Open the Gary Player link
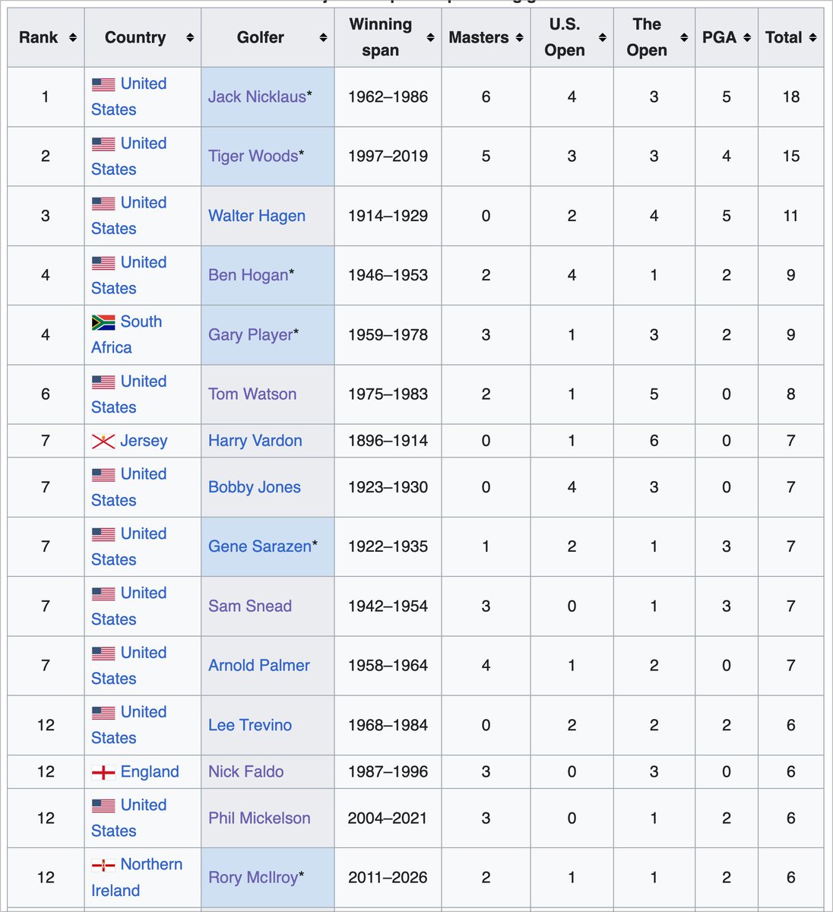Image resolution: width=833 pixels, height=912 pixels. [250, 334]
